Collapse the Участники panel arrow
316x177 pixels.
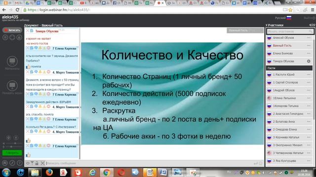click(267, 25)
